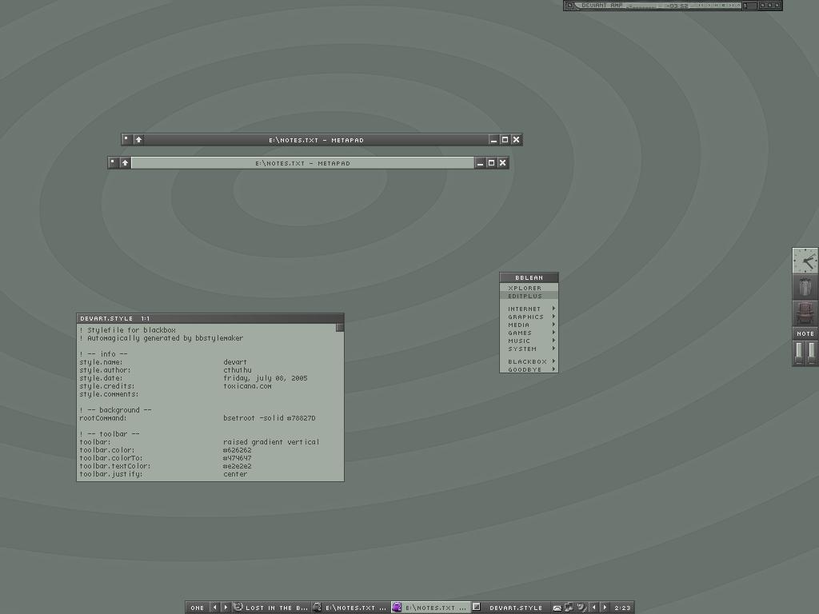The image size is (819, 614).
Task: Click the devart.style window titlebar
Action: click(x=210, y=318)
